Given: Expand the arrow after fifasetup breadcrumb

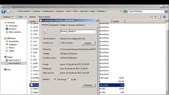Looking at the screenshot, I should pos(106,11).
